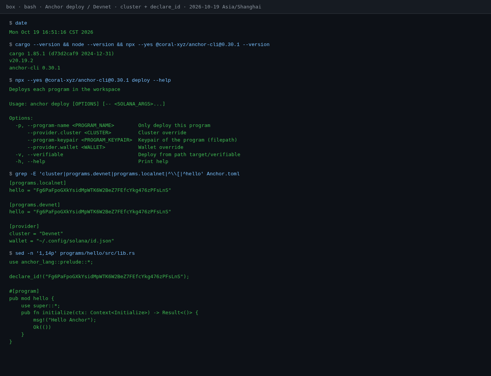Click the hello entry under programs.localnet
This screenshot has width=491, height=376.
point(90,190)
